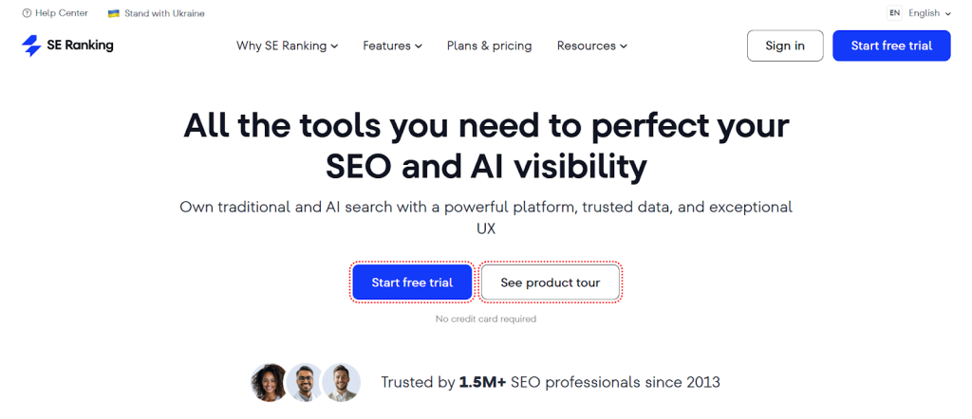Follow the Stand with Ukraine link
972x419 pixels.
click(163, 13)
